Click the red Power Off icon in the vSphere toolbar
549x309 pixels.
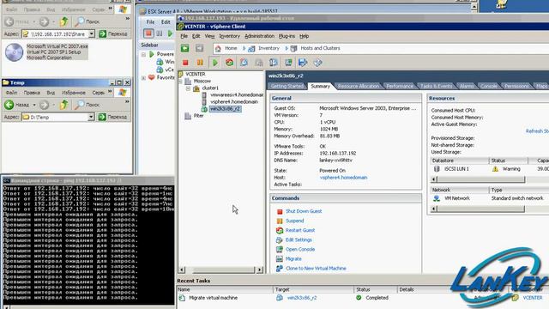click(x=185, y=63)
